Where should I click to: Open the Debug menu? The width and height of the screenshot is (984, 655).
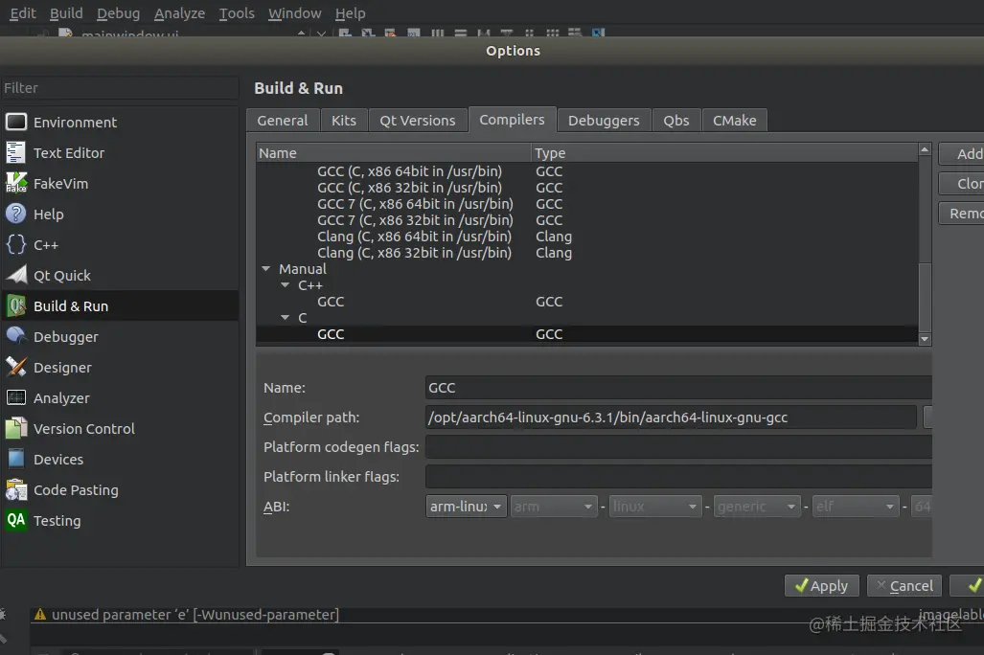point(118,13)
